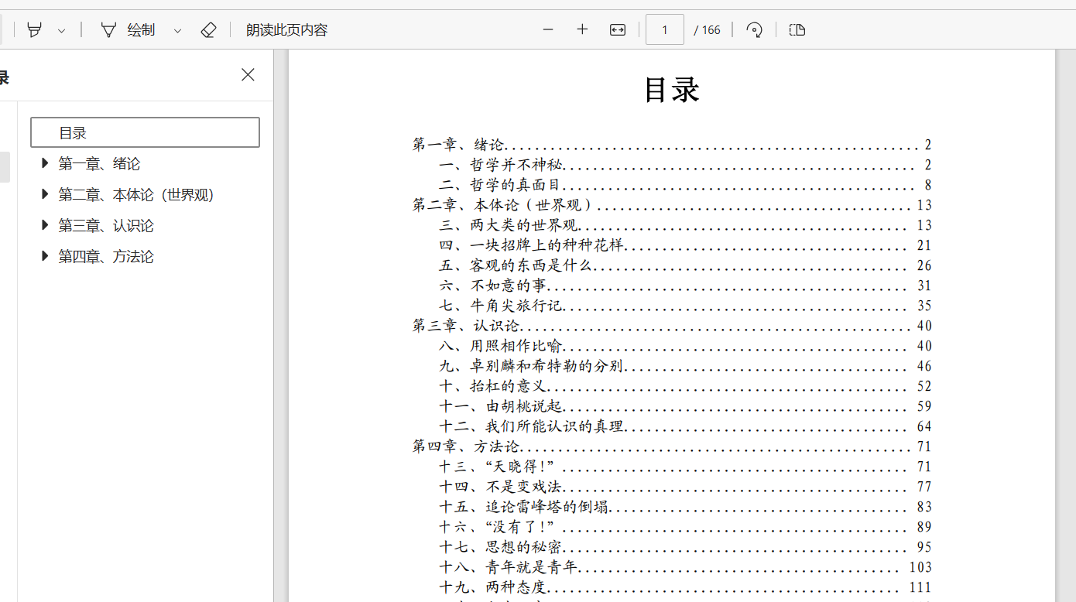Select the 目录 entry in the sidebar
This screenshot has height=602, width=1076.
pyautogui.click(x=145, y=132)
